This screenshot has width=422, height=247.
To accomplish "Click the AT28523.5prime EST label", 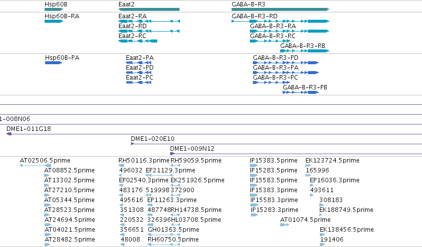I will pyautogui.click(x=69, y=210).
